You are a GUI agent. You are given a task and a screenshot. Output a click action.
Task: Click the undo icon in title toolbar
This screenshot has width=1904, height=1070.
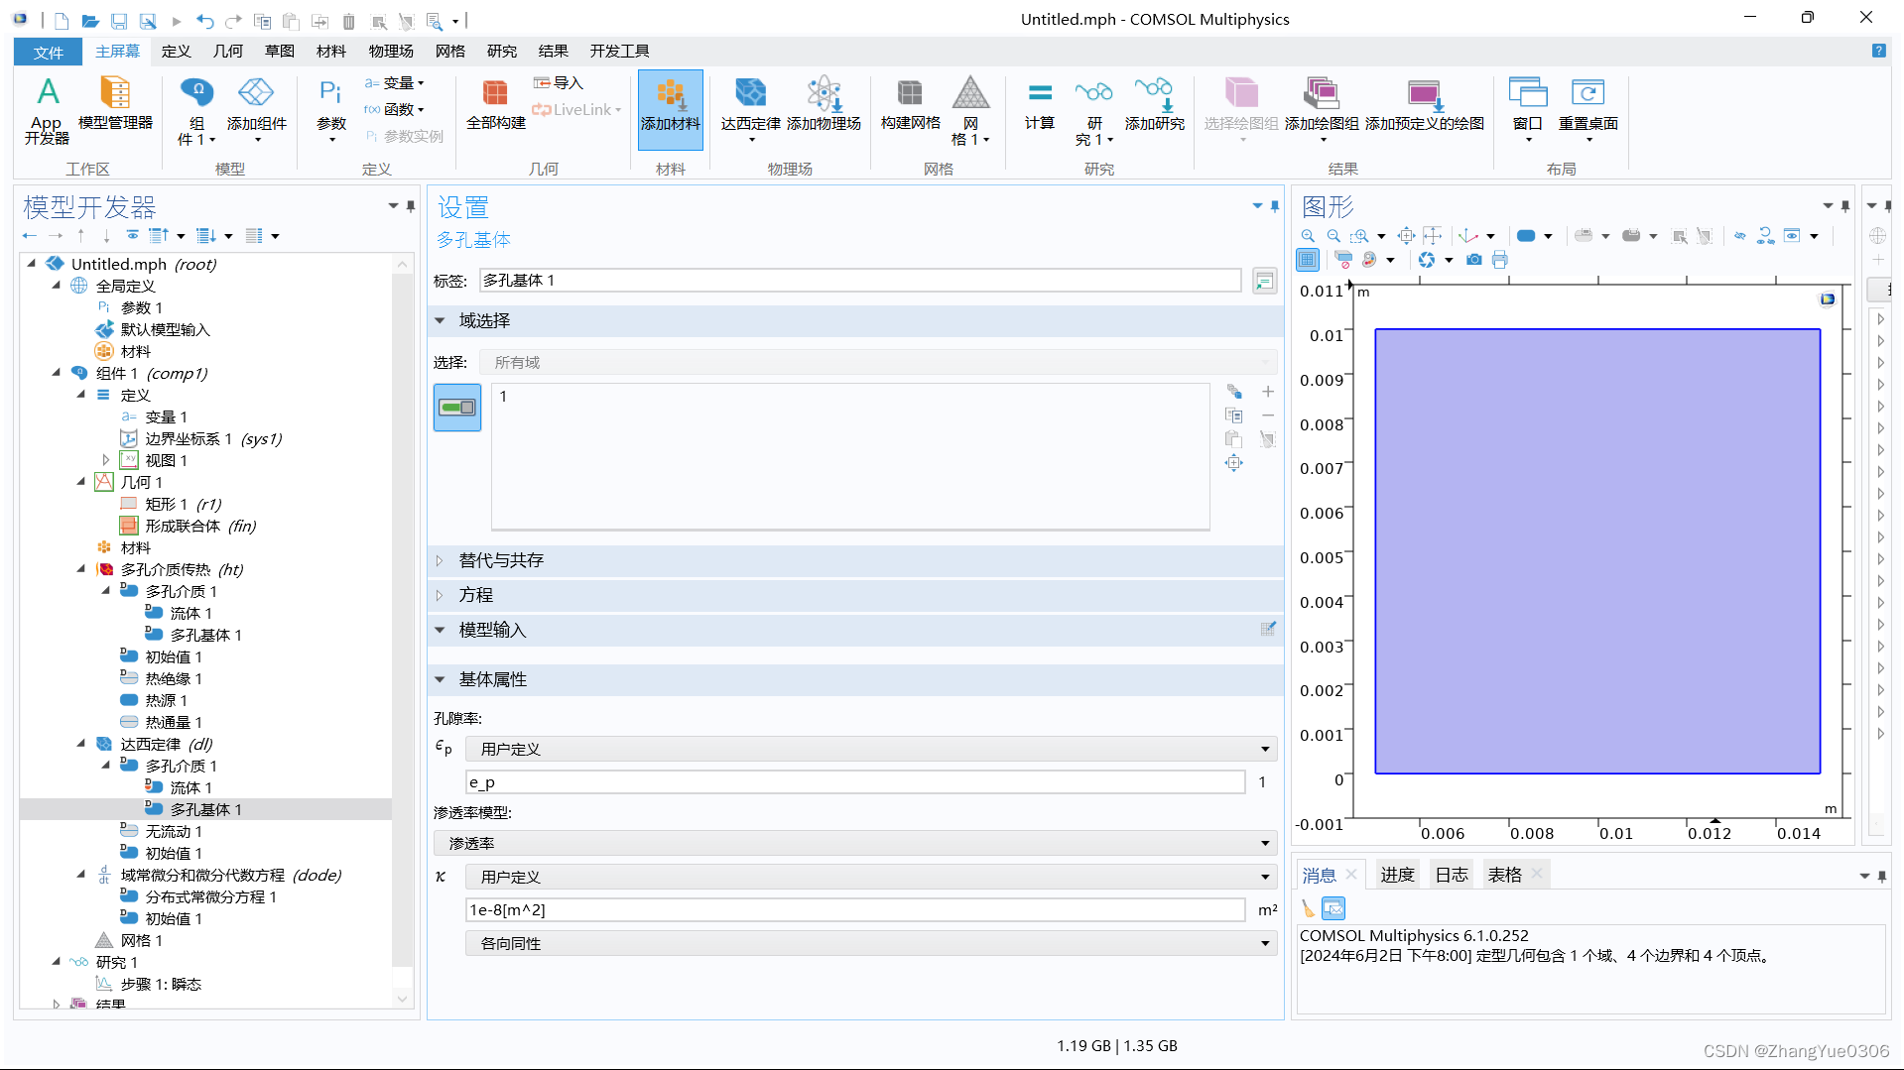pos(204,20)
